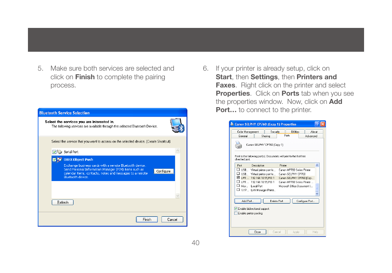392x273 pixels.
Task: Select the OBEX Object Push service row
Action: pos(113,168)
